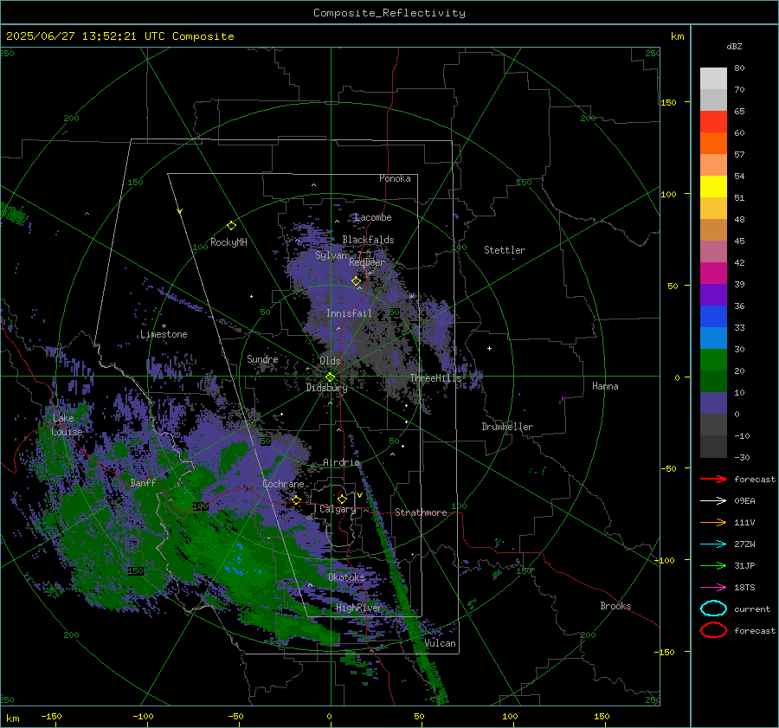Screen dimensions: 779x728
Task: Click the red 'forecast' ellipse legend symbol
Action: tap(713, 630)
